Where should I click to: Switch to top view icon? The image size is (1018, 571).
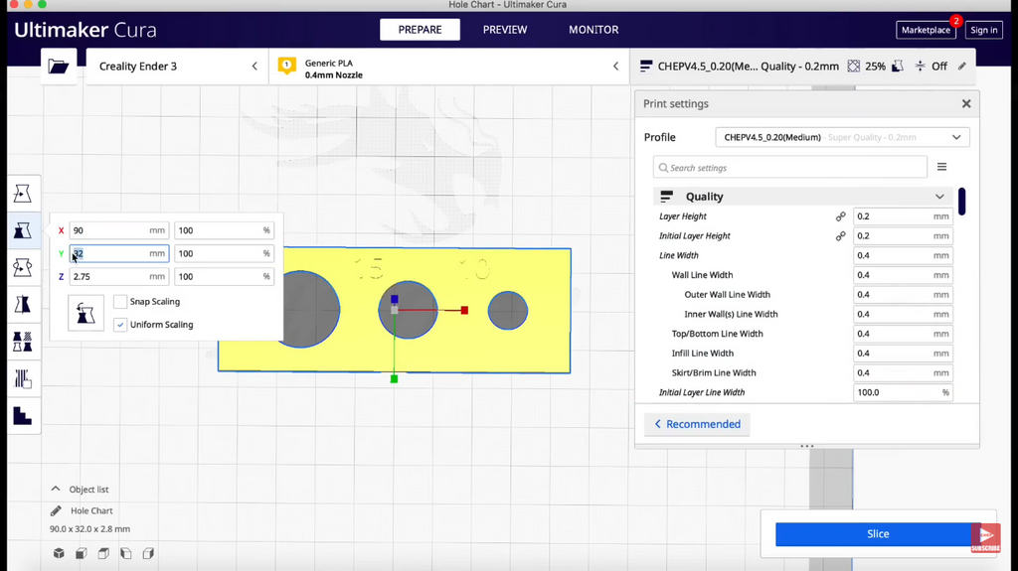(x=103, y=553)
